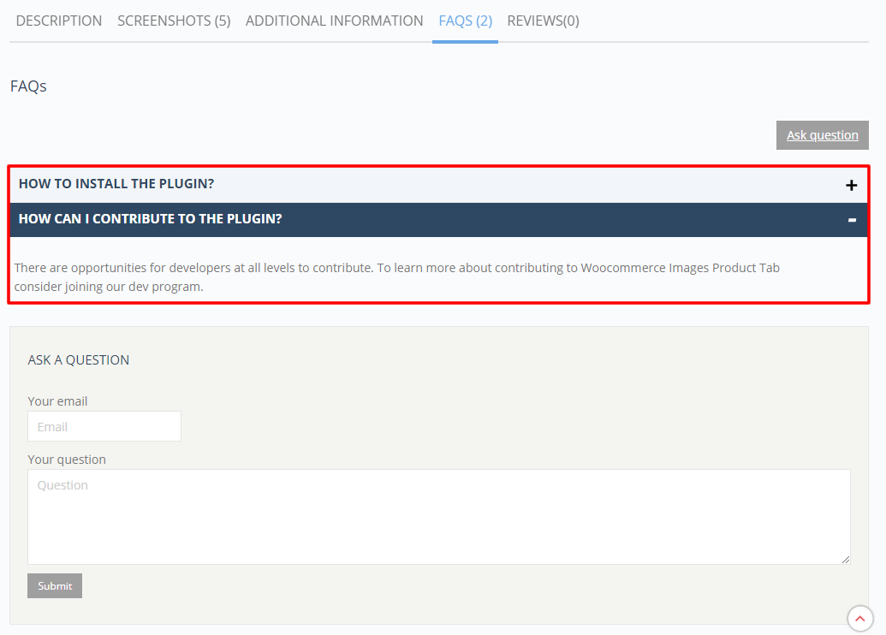
Task: Focus the Email input field
Action: tap(104, 426)
